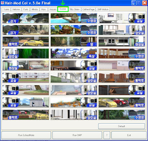Screen dimensions: 148x141
Task: Choose the beach pier pool scene thumbnail
Action: click(x=74, y=18)
